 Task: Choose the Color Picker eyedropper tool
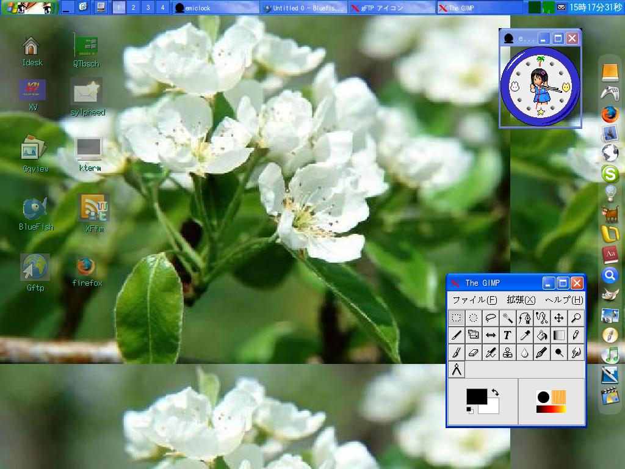pyautogui.click(x=524, y=335)
